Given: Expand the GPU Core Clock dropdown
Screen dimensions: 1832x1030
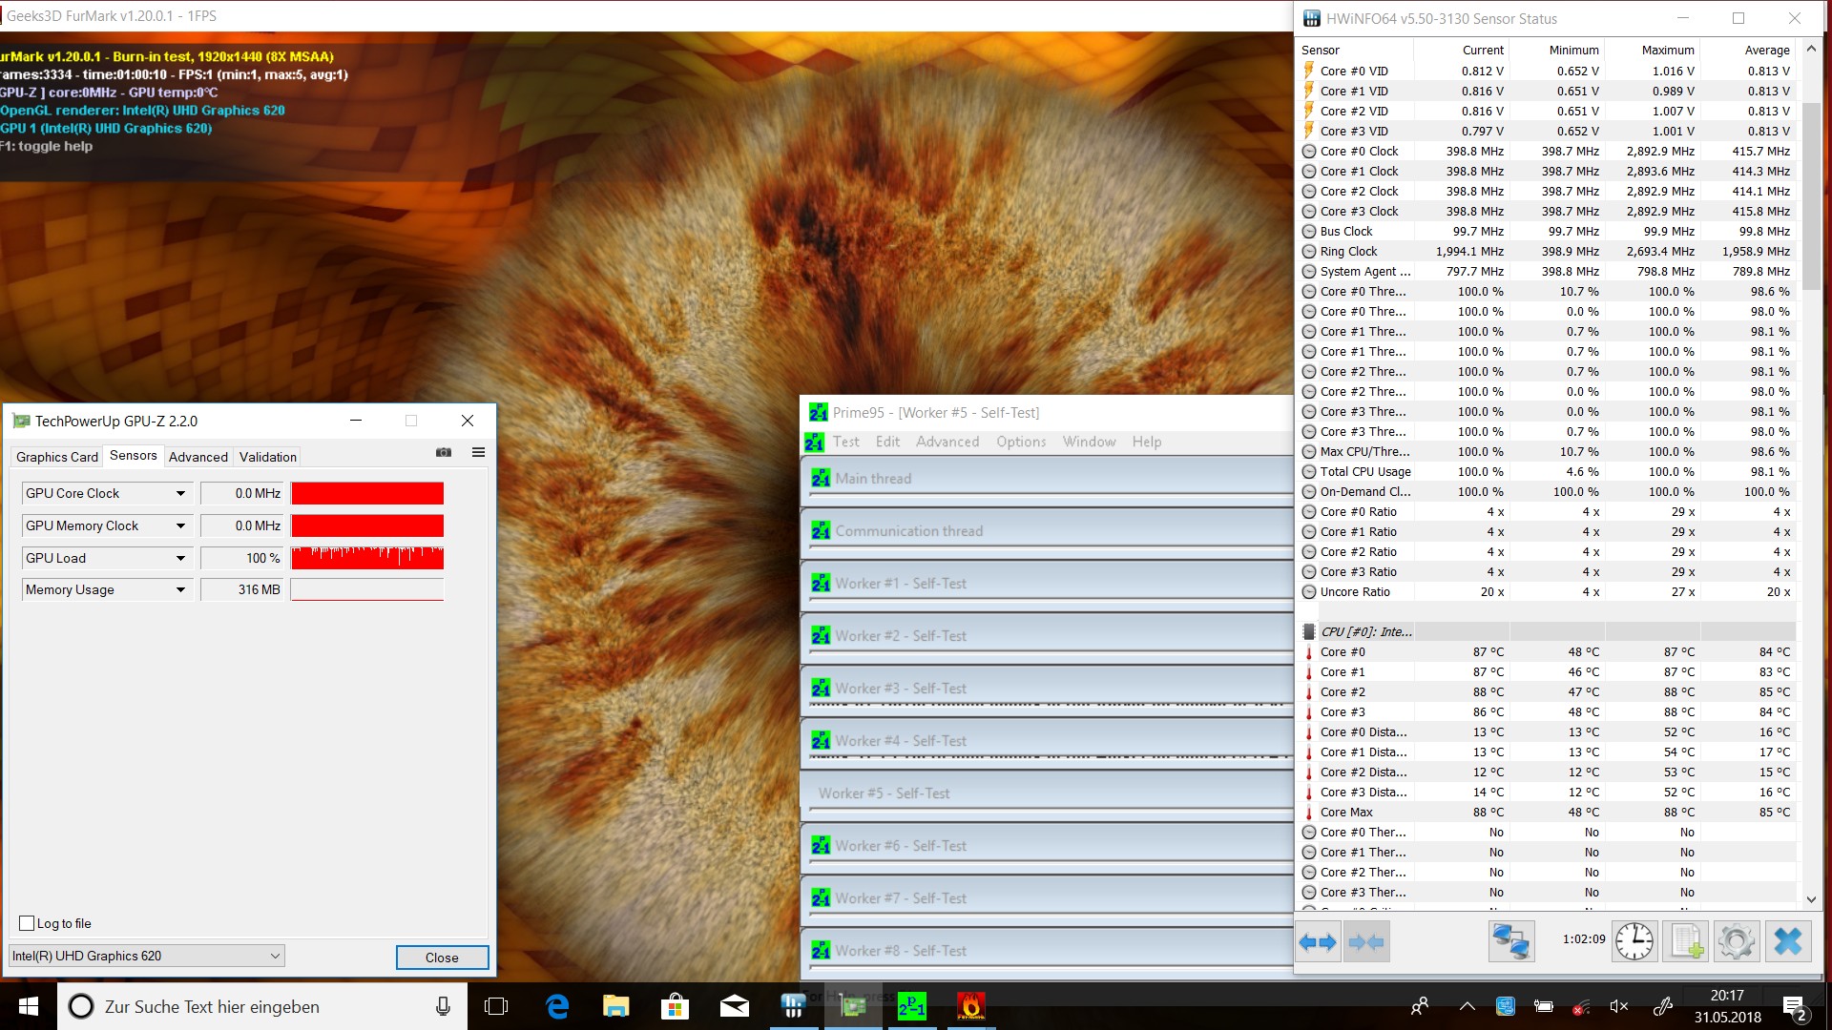Looking at the screenshot, I should pyautogui.click(x=180, y=493).
